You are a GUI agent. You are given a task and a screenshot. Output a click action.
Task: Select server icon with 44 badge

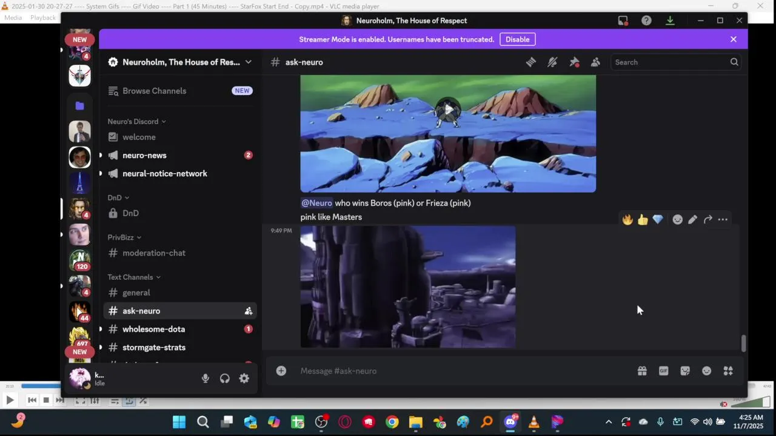click(79, 312)
